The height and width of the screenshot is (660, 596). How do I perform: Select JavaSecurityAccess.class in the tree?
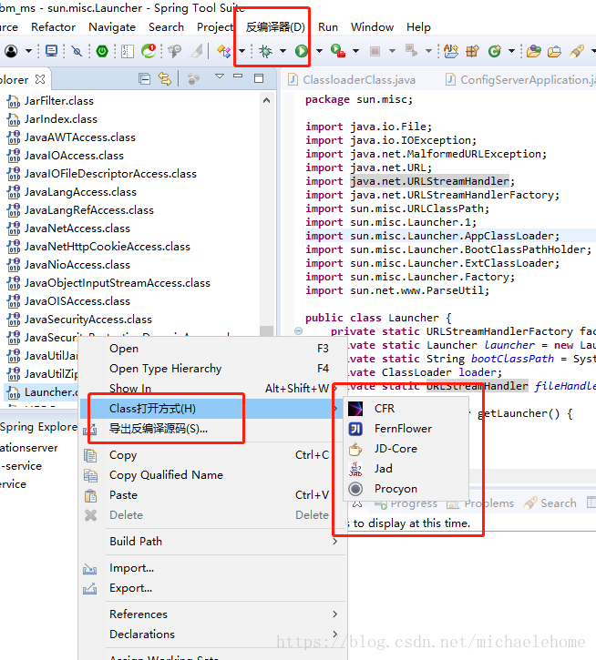point(88,320)
